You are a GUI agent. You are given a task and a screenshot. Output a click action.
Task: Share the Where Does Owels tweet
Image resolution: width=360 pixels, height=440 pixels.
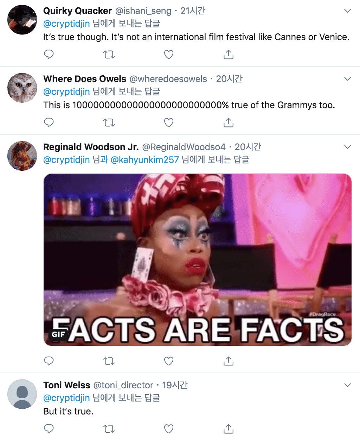point(229,122)
